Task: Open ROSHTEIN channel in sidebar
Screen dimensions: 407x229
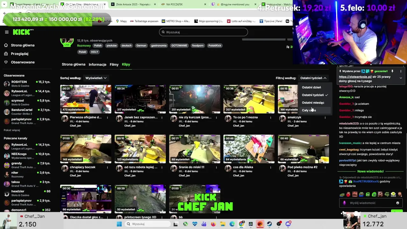Action: pos(27,84)
